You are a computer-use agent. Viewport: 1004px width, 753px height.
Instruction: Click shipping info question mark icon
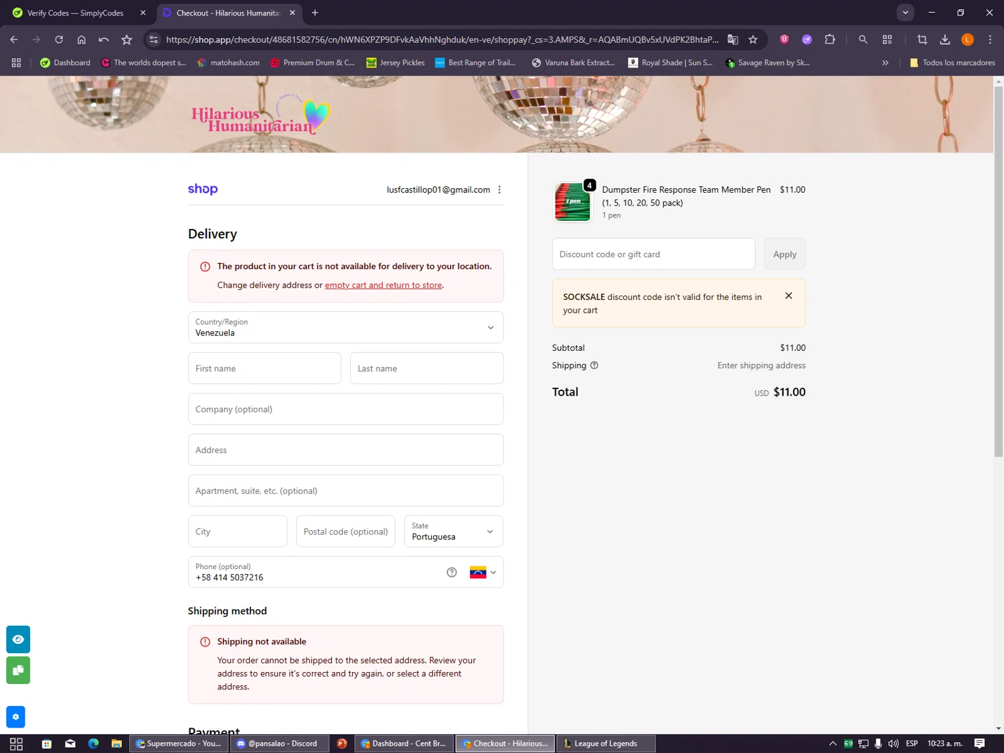[594, 365]
